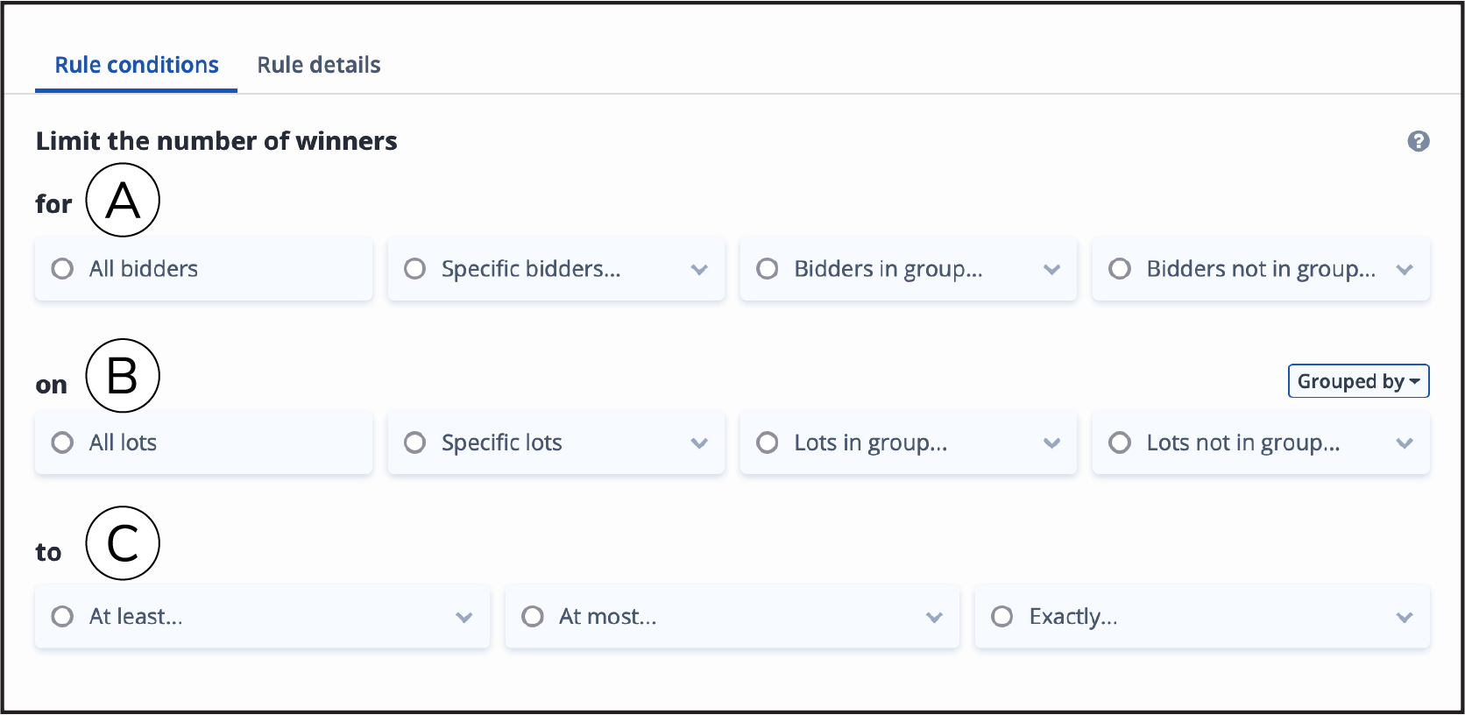The image size is (1465, 715).
Task: Select the Bidders in group radio button
Action: pos(768,268)
